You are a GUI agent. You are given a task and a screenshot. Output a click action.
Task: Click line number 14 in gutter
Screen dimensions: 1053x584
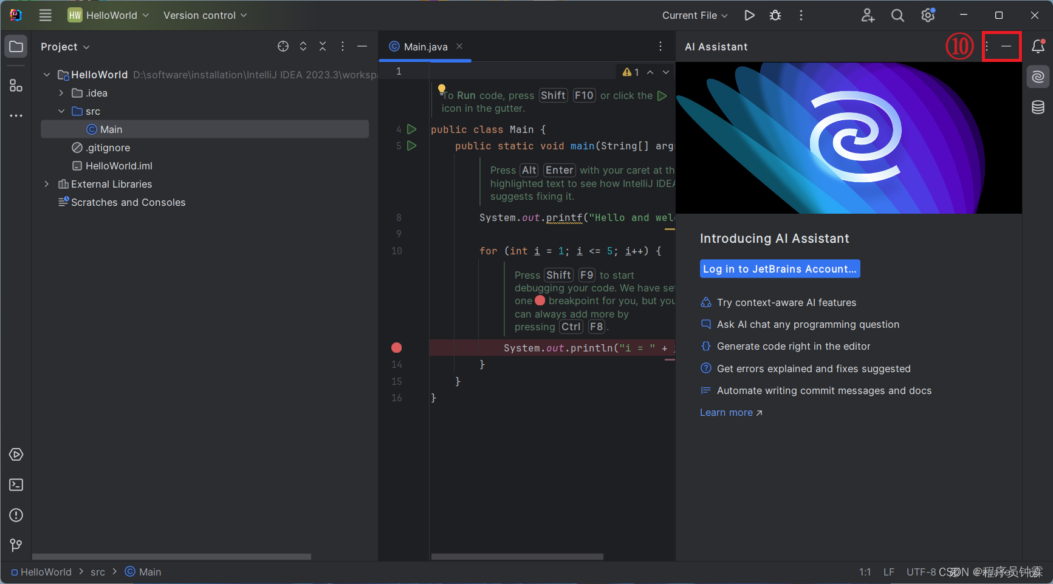tap(396, 364)
